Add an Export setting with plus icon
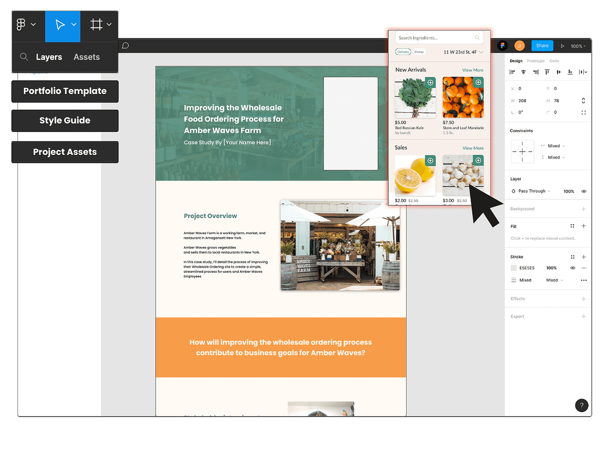This screenshot has width=609, height=457. [x=584, y=316]
